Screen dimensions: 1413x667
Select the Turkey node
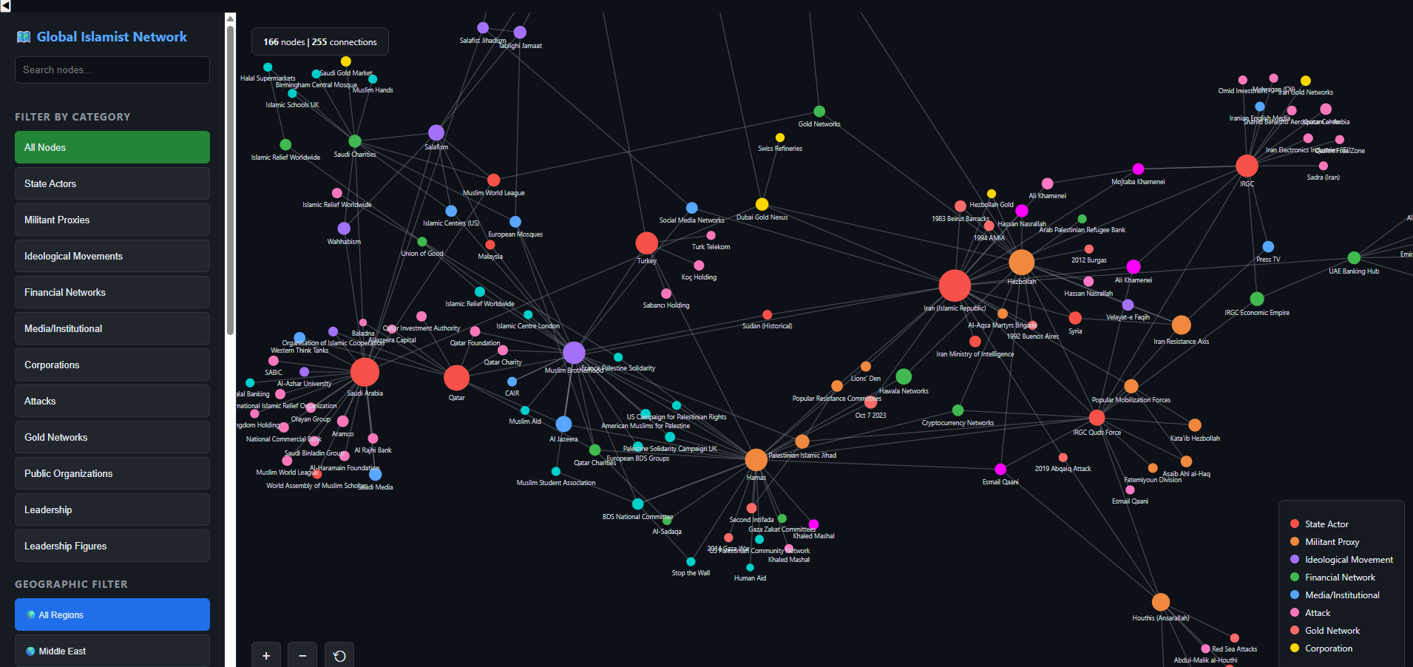pos(647,243)
